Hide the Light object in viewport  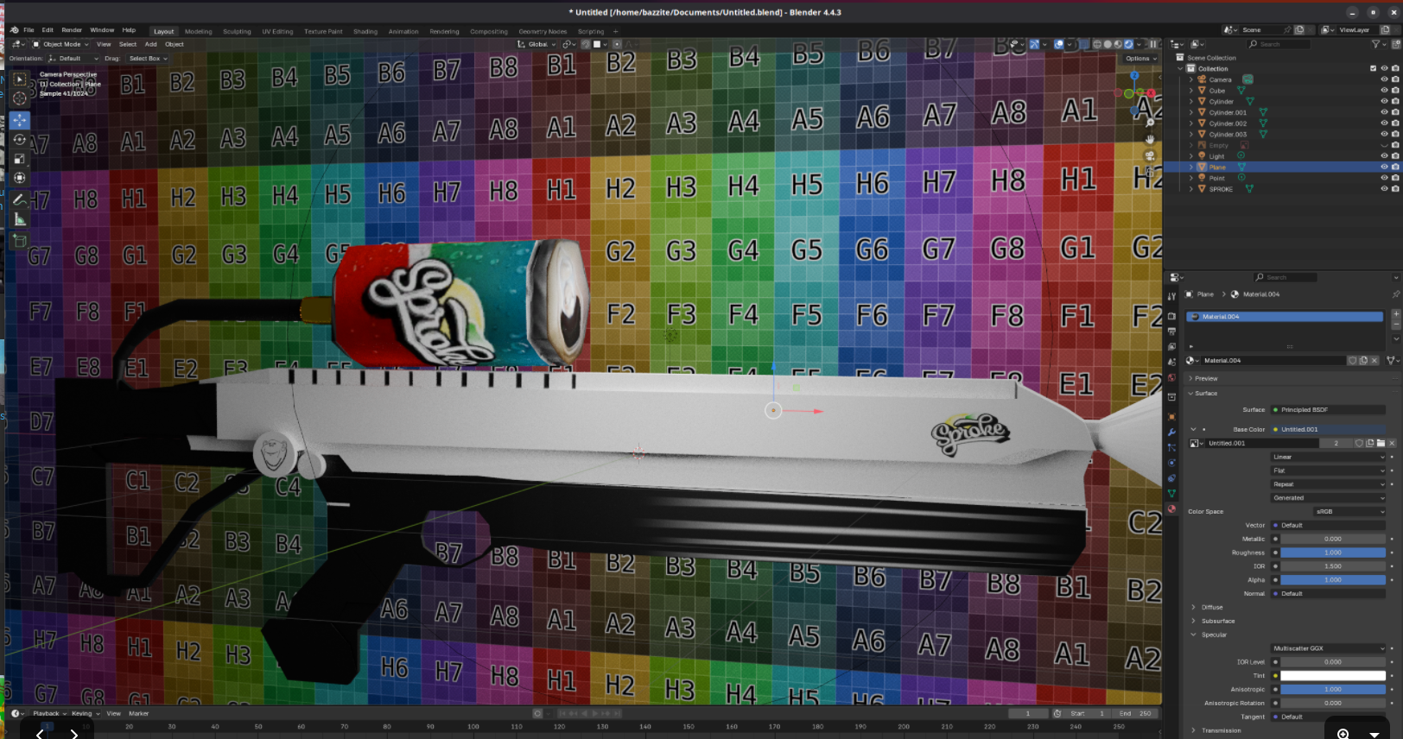click(1384, 156)
